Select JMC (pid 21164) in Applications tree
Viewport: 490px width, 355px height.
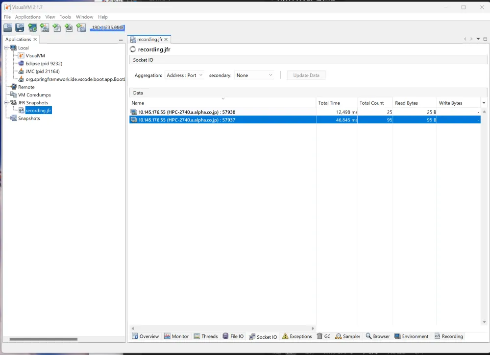(x=43, y=71)
